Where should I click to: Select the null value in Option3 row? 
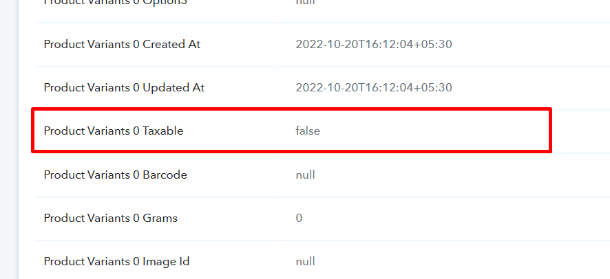(x=305, y=2)
